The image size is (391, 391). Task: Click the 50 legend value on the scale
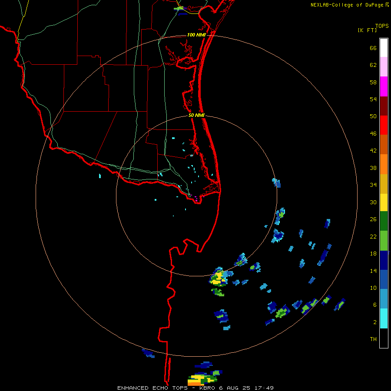pyautogui.click(x=373, y=116)
